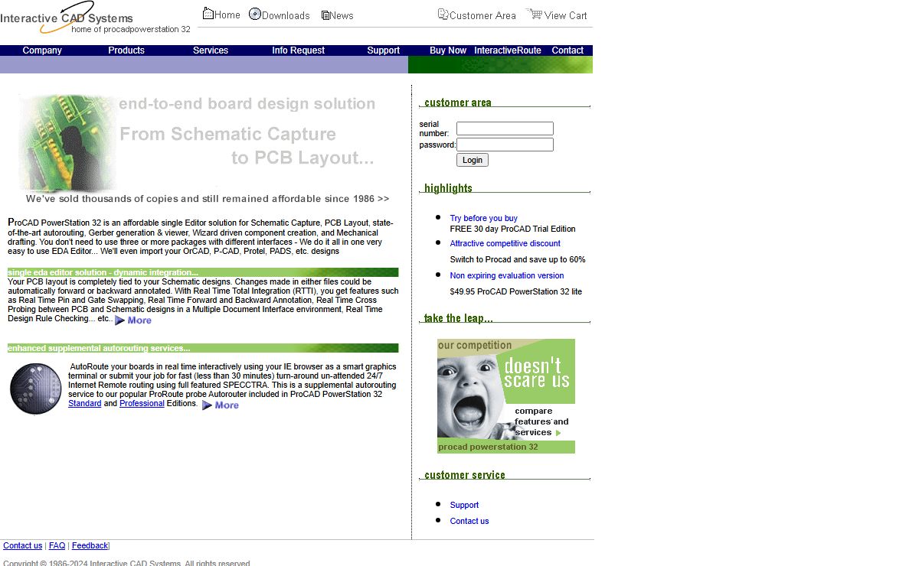919x566 pixels.
Task: Click the serial number input field
Action: tap(505, 128)
